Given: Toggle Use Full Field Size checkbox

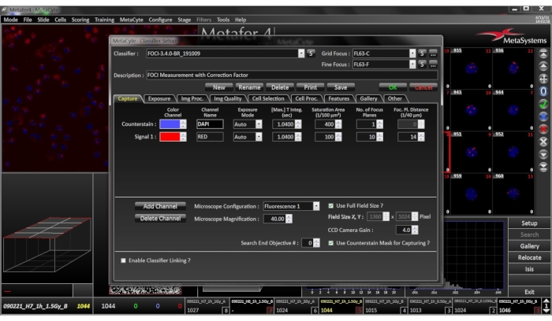Looking at the screenshot, I should click(331, 205).
